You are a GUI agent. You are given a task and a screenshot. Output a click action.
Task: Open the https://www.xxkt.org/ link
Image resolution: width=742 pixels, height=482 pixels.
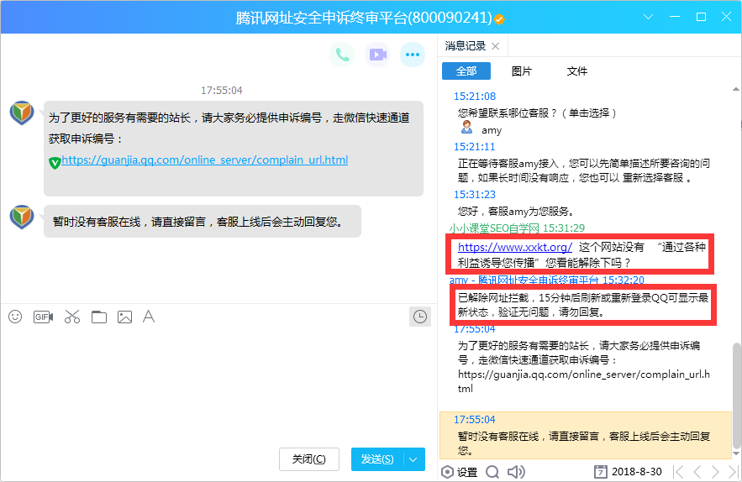tap(515, 247)
